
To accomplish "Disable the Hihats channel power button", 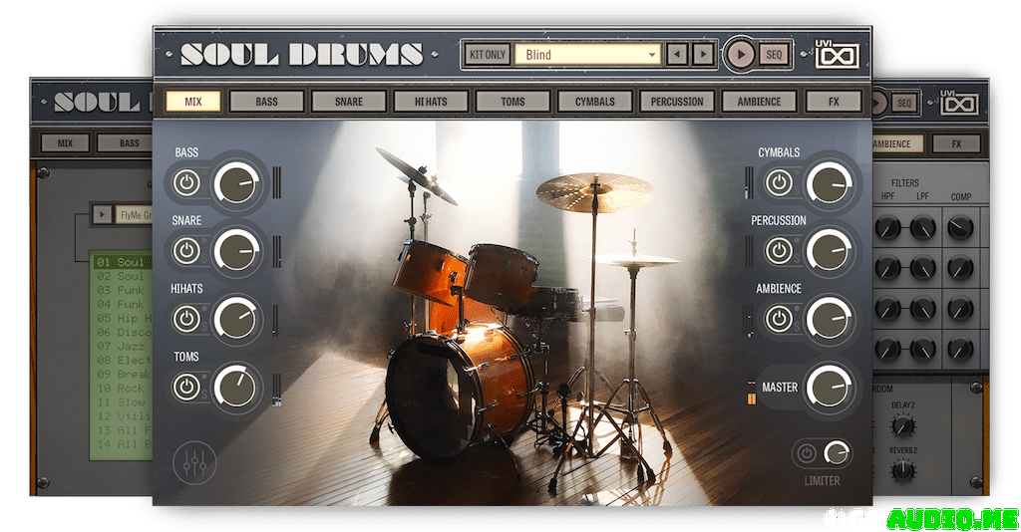I will (186, 319).
